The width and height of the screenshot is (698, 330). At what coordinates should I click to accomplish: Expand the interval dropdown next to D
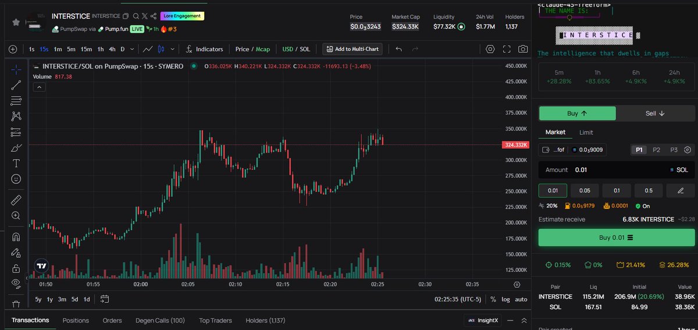click(x=131, y=49)
